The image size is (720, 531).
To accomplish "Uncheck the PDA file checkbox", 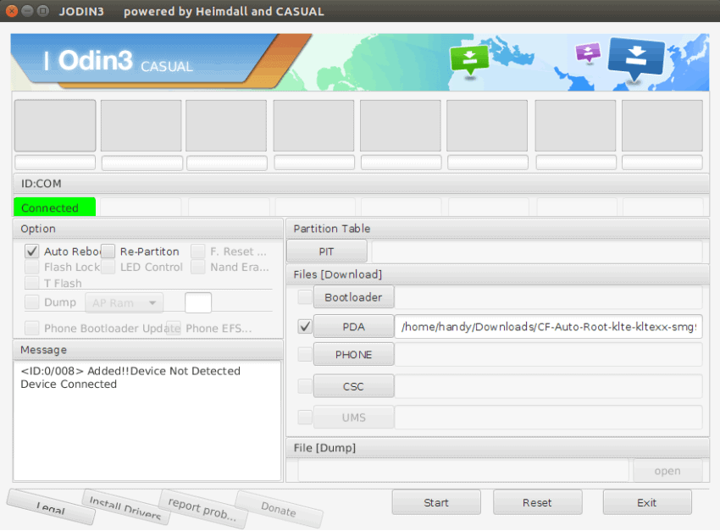I will tap(305, 327).
